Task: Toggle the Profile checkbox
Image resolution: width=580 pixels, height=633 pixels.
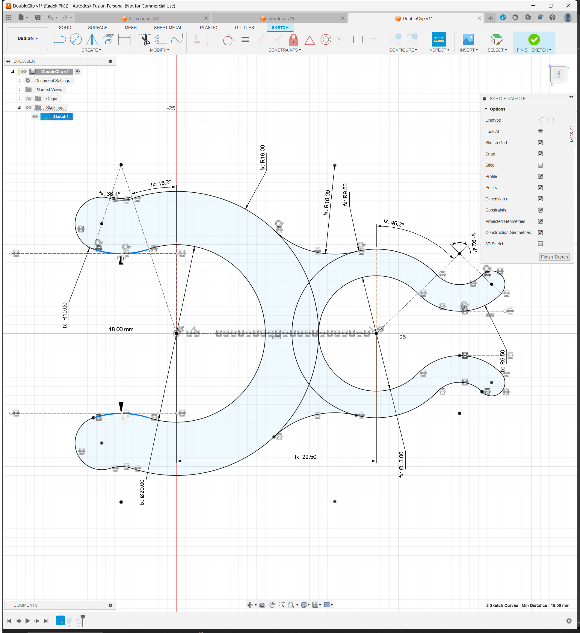Action: (x=540, y=176)
